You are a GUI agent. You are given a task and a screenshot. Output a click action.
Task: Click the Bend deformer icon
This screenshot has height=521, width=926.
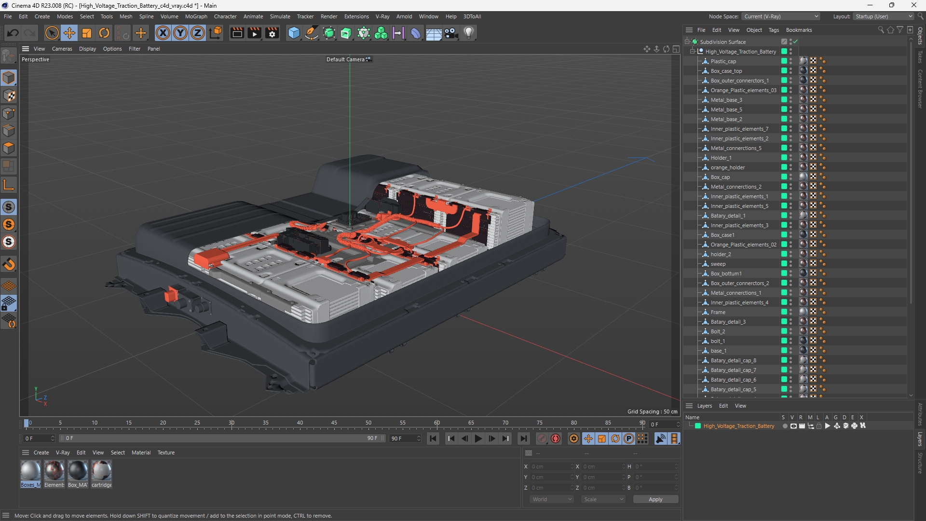click(x=416, y=33)
